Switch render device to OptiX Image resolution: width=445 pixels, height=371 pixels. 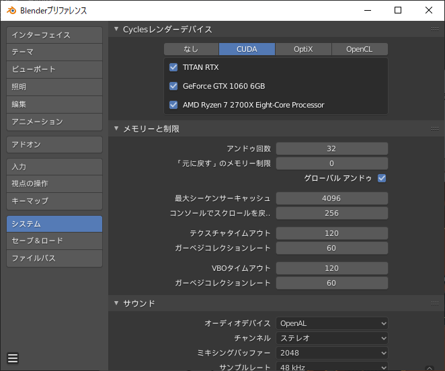pos(303,49)
